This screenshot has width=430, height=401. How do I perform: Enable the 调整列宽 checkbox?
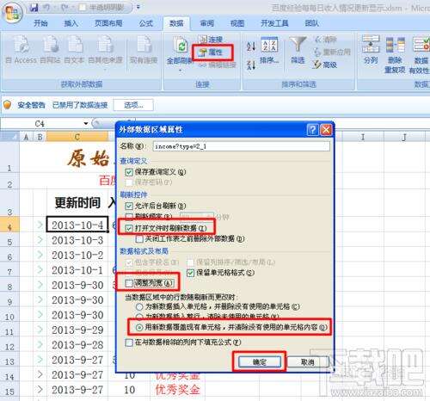(x=129, y=283)
